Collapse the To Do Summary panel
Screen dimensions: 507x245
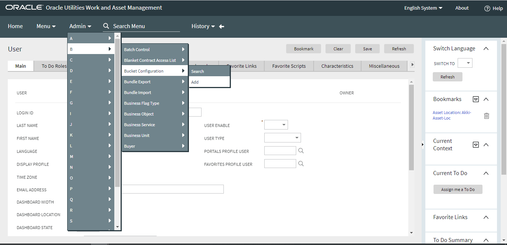[x=486, y=240]
